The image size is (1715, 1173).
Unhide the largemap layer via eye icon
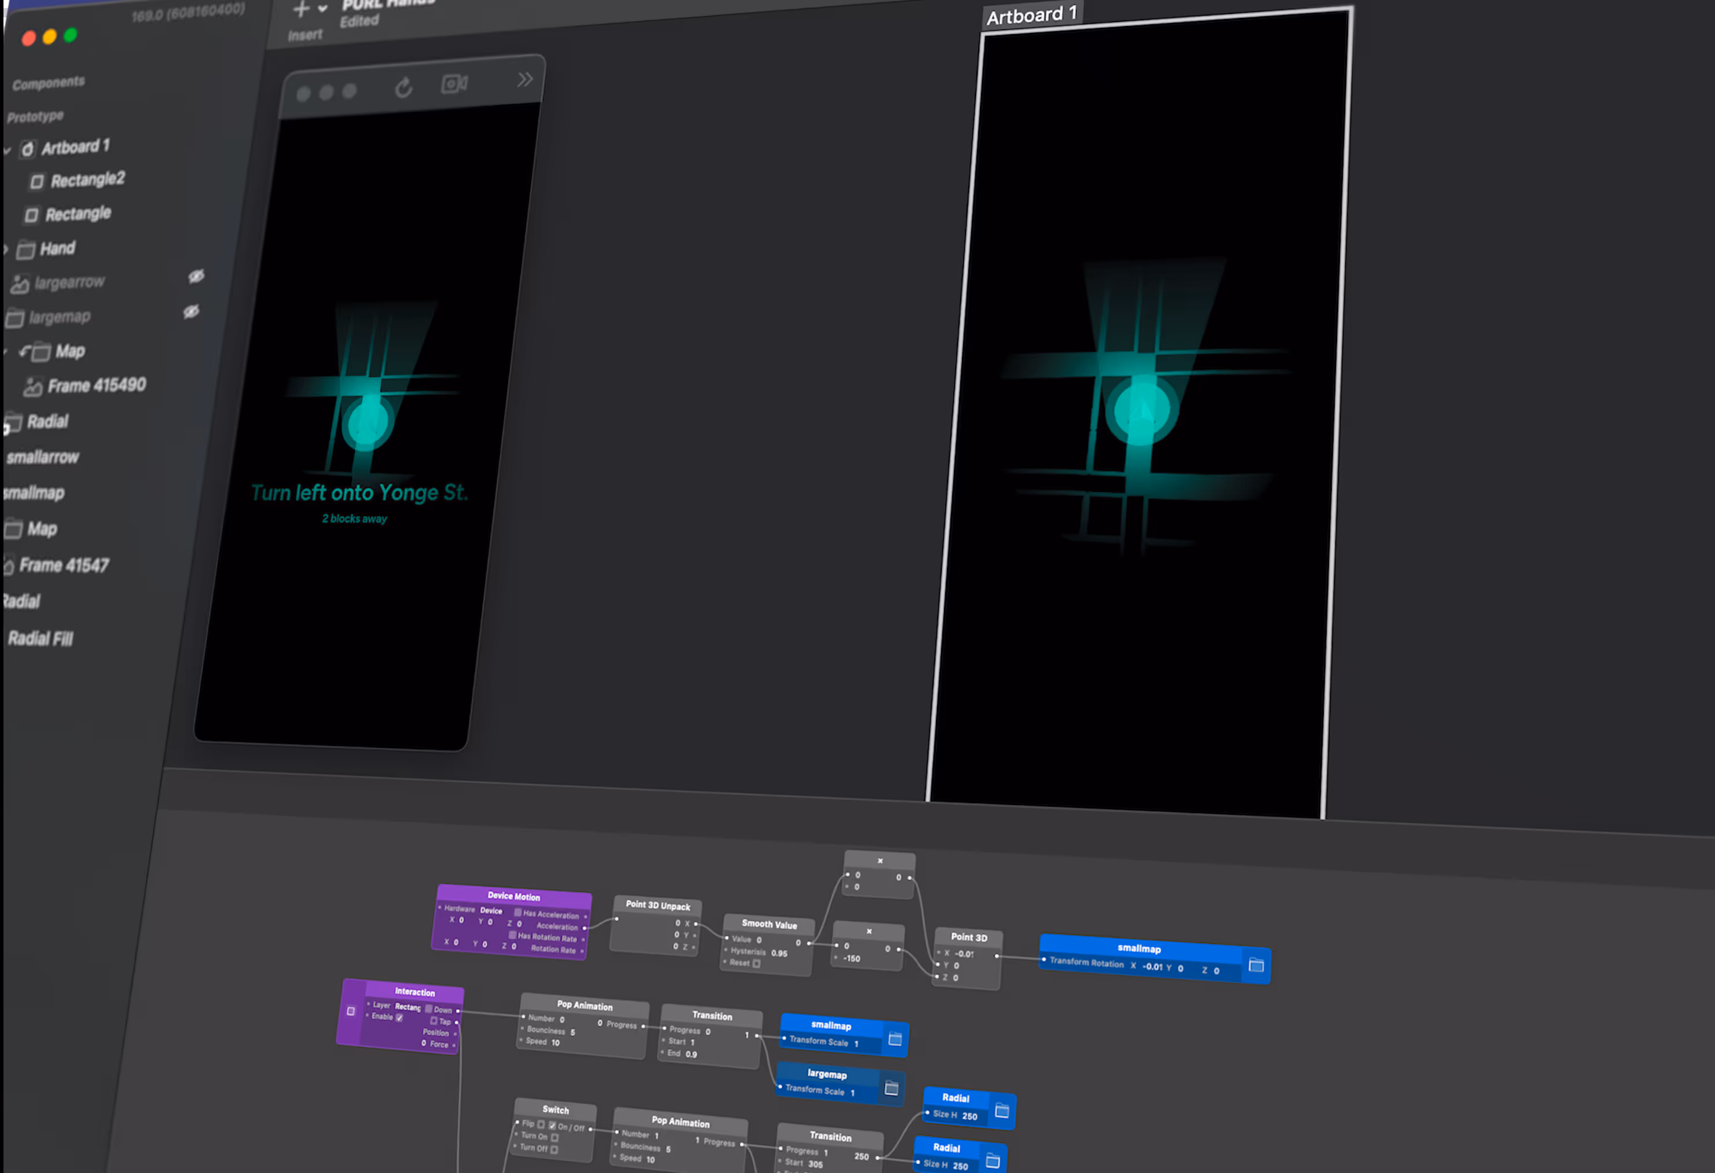[191, 311]
